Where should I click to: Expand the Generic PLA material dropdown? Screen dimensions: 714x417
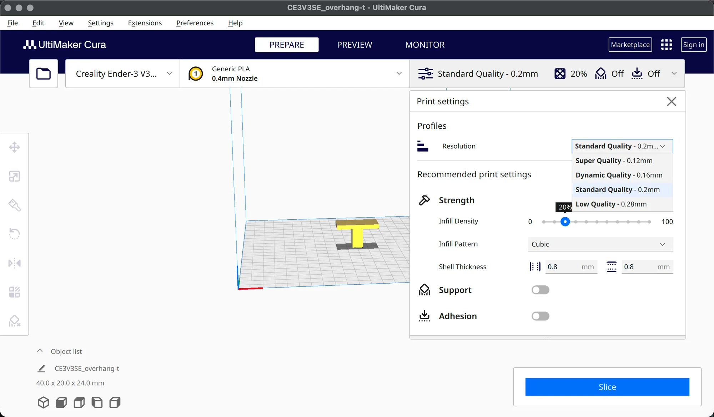295,73
